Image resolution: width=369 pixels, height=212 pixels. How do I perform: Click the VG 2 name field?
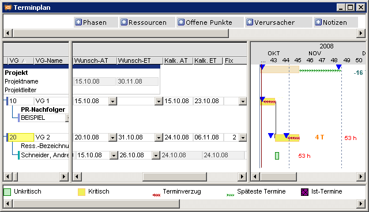coord(51,137)
